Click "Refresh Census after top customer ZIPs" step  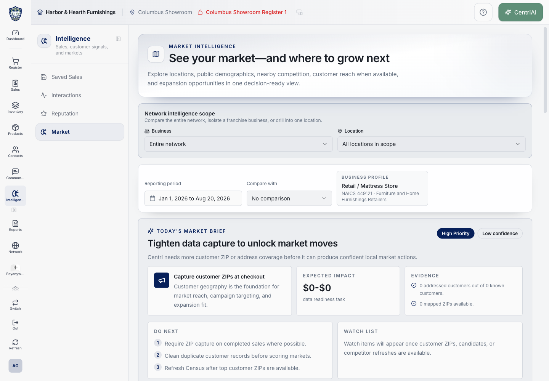pyautogui.click(x=232, y=368)
